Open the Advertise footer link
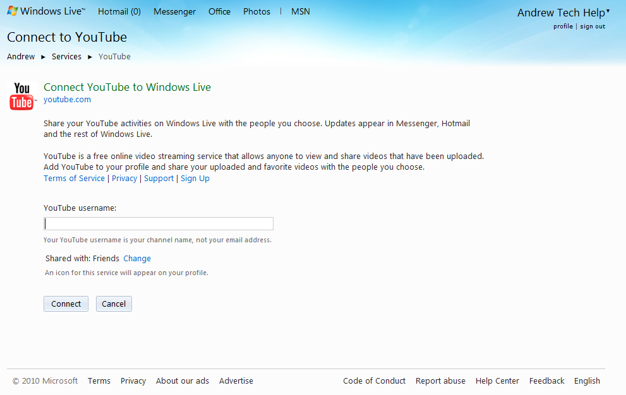The width and height of the screenshot is (626, 395). tap(236, 381)
